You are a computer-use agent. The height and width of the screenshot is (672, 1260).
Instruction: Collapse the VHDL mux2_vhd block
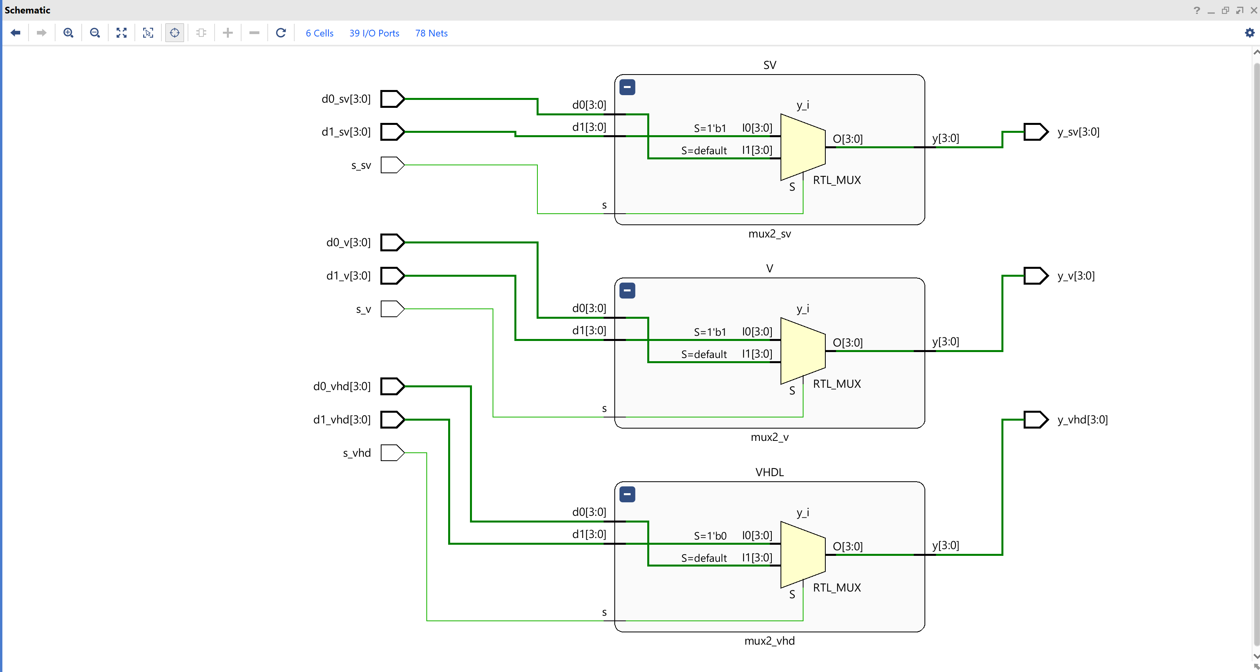[627, 494]
